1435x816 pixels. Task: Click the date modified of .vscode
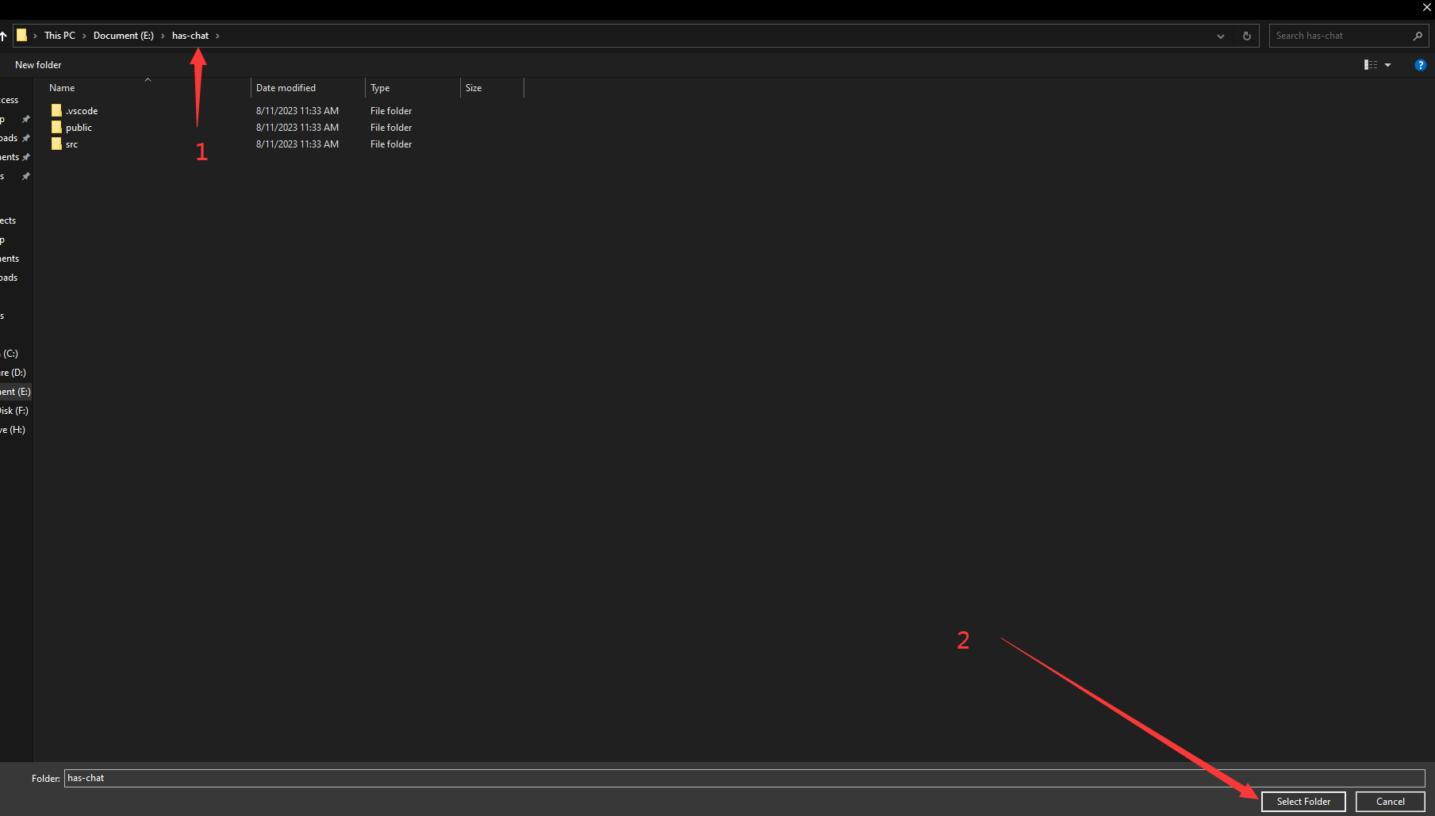click(x=297, y=111)
